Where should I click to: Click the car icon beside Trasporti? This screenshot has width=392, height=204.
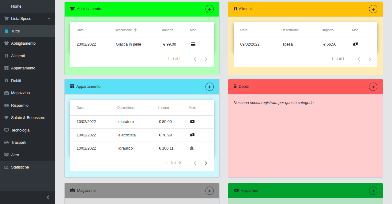6,143
